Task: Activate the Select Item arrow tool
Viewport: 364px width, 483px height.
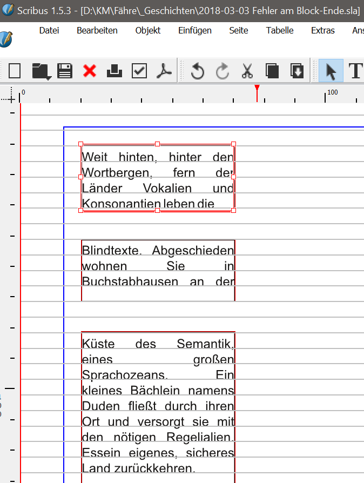Action: [331, 71]
